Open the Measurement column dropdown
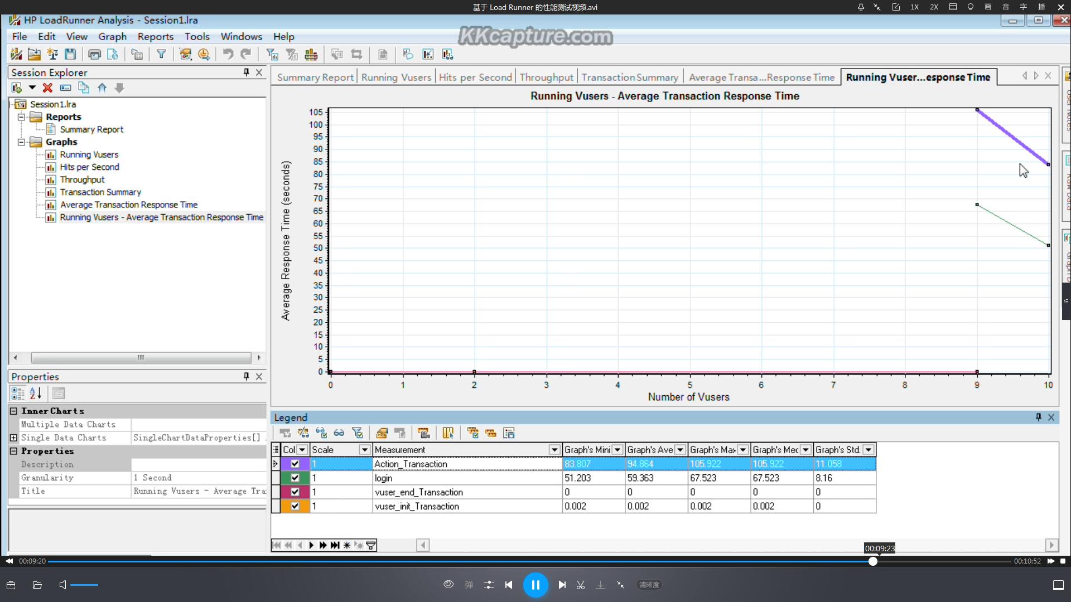 click(x=554, y=450)
